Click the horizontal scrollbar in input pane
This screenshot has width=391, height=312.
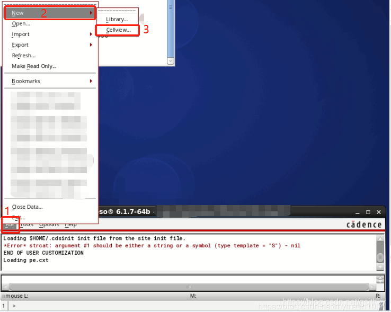click(189, 287)
